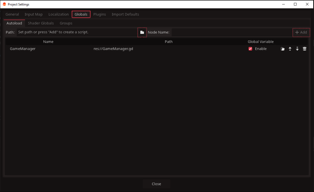Close the Project Settings dialog
This screenshot has width=314, height=192.
(156, 184)
